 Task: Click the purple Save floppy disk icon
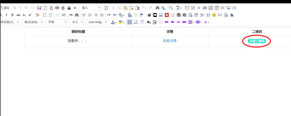pos(39,8)
